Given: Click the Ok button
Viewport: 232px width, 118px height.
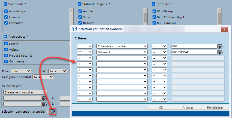Looking at the screenshot, I should point(161,108).
